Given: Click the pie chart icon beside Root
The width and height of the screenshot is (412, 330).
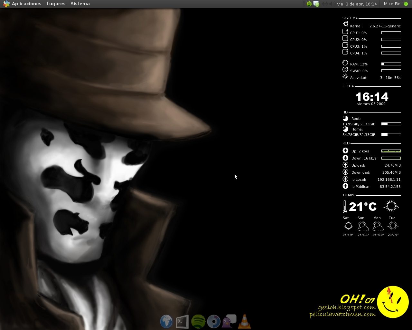Looking at the screenshot, I should (x=345, y=118).
